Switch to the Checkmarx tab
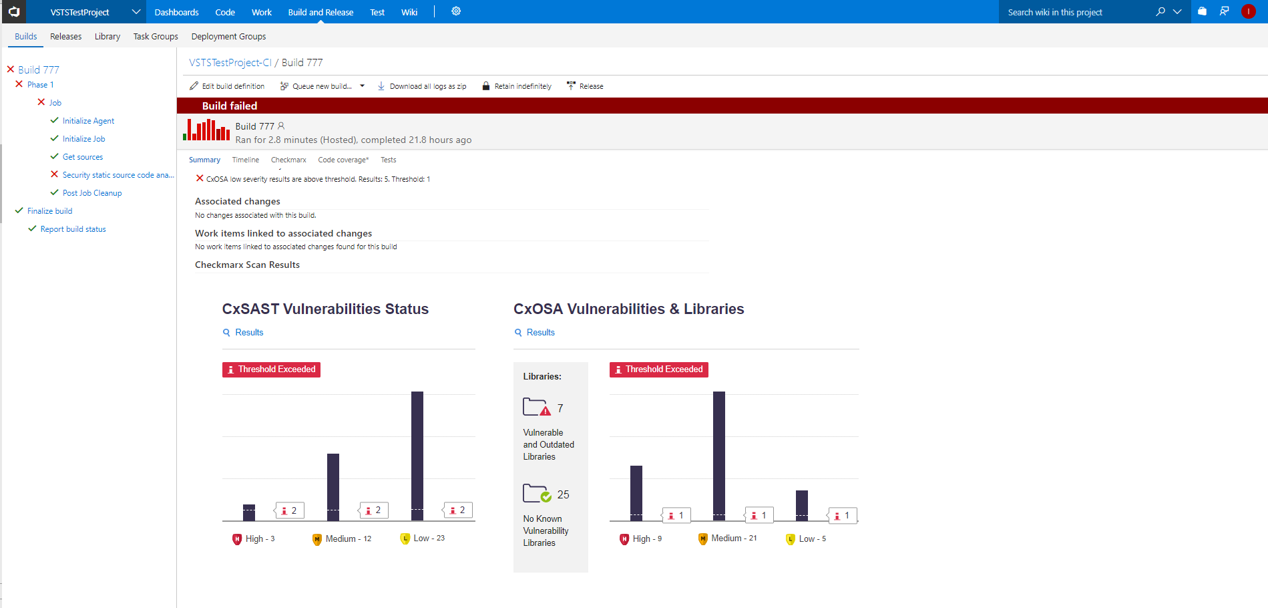 coord(288,160)
